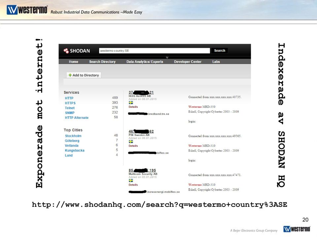Open Details for Multicom Security AB result
The height and width of the screenshot is (237, 317).
point(133,185)
